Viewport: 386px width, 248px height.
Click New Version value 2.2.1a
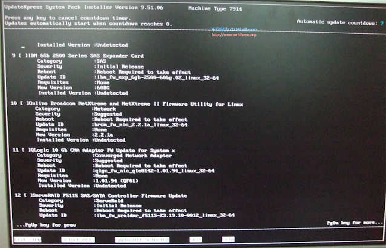(x=103, y=135)
